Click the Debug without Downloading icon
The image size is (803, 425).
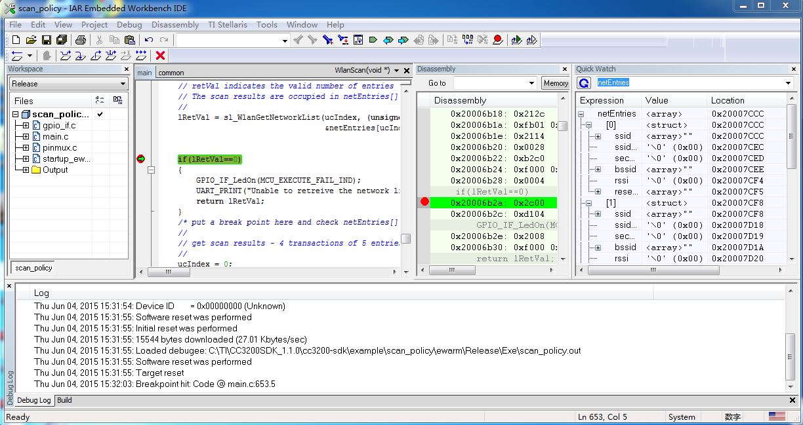pyautogui.click(x=532, y=40)
